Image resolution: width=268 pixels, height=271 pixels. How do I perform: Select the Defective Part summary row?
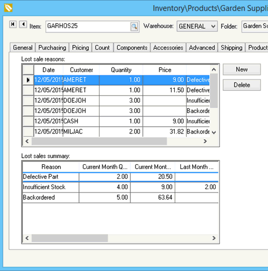[121, 177]
